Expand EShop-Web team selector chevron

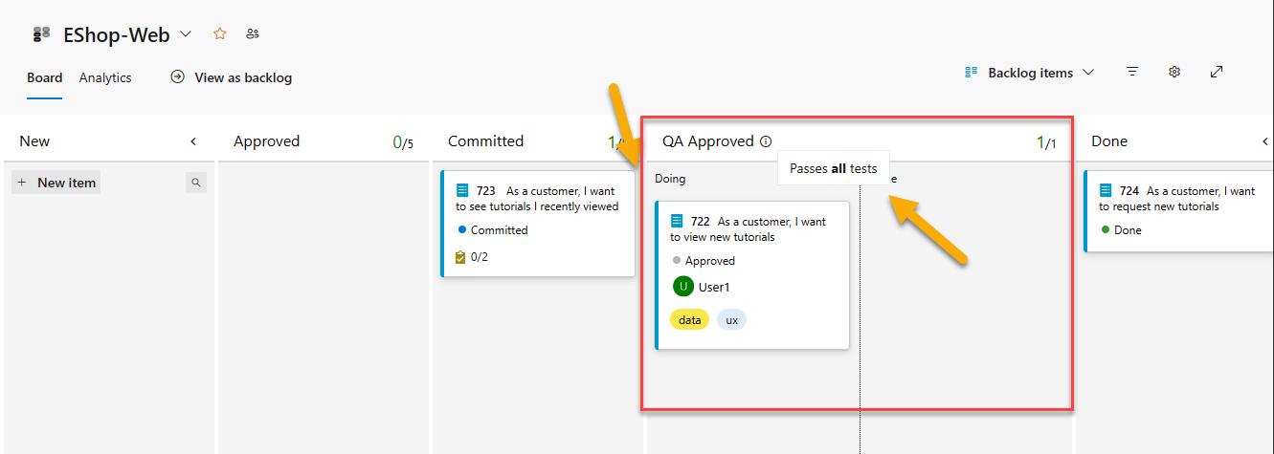pos(186,34)
